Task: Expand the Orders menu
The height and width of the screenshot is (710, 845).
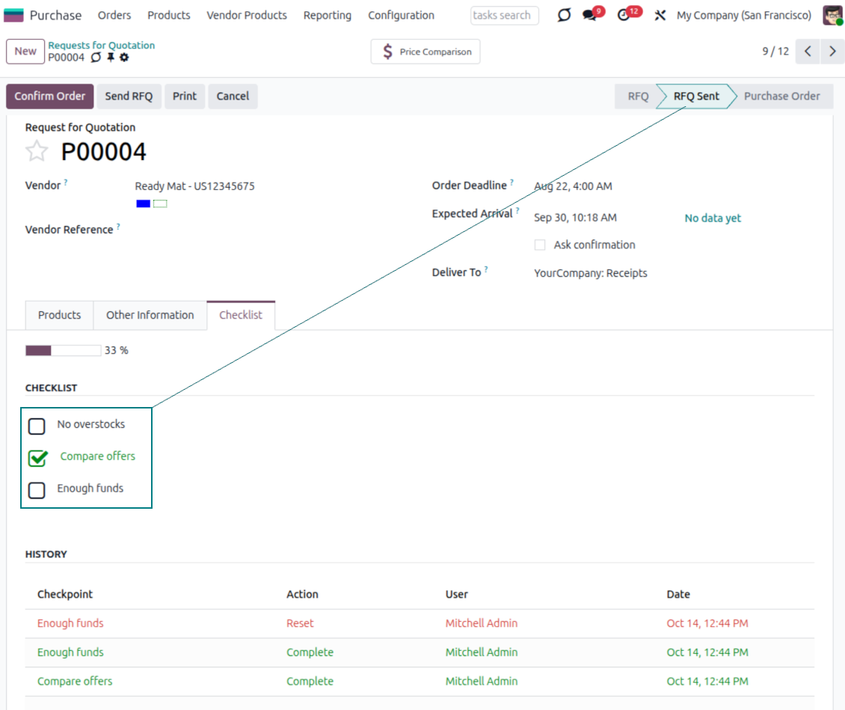Action: [114, 15]
